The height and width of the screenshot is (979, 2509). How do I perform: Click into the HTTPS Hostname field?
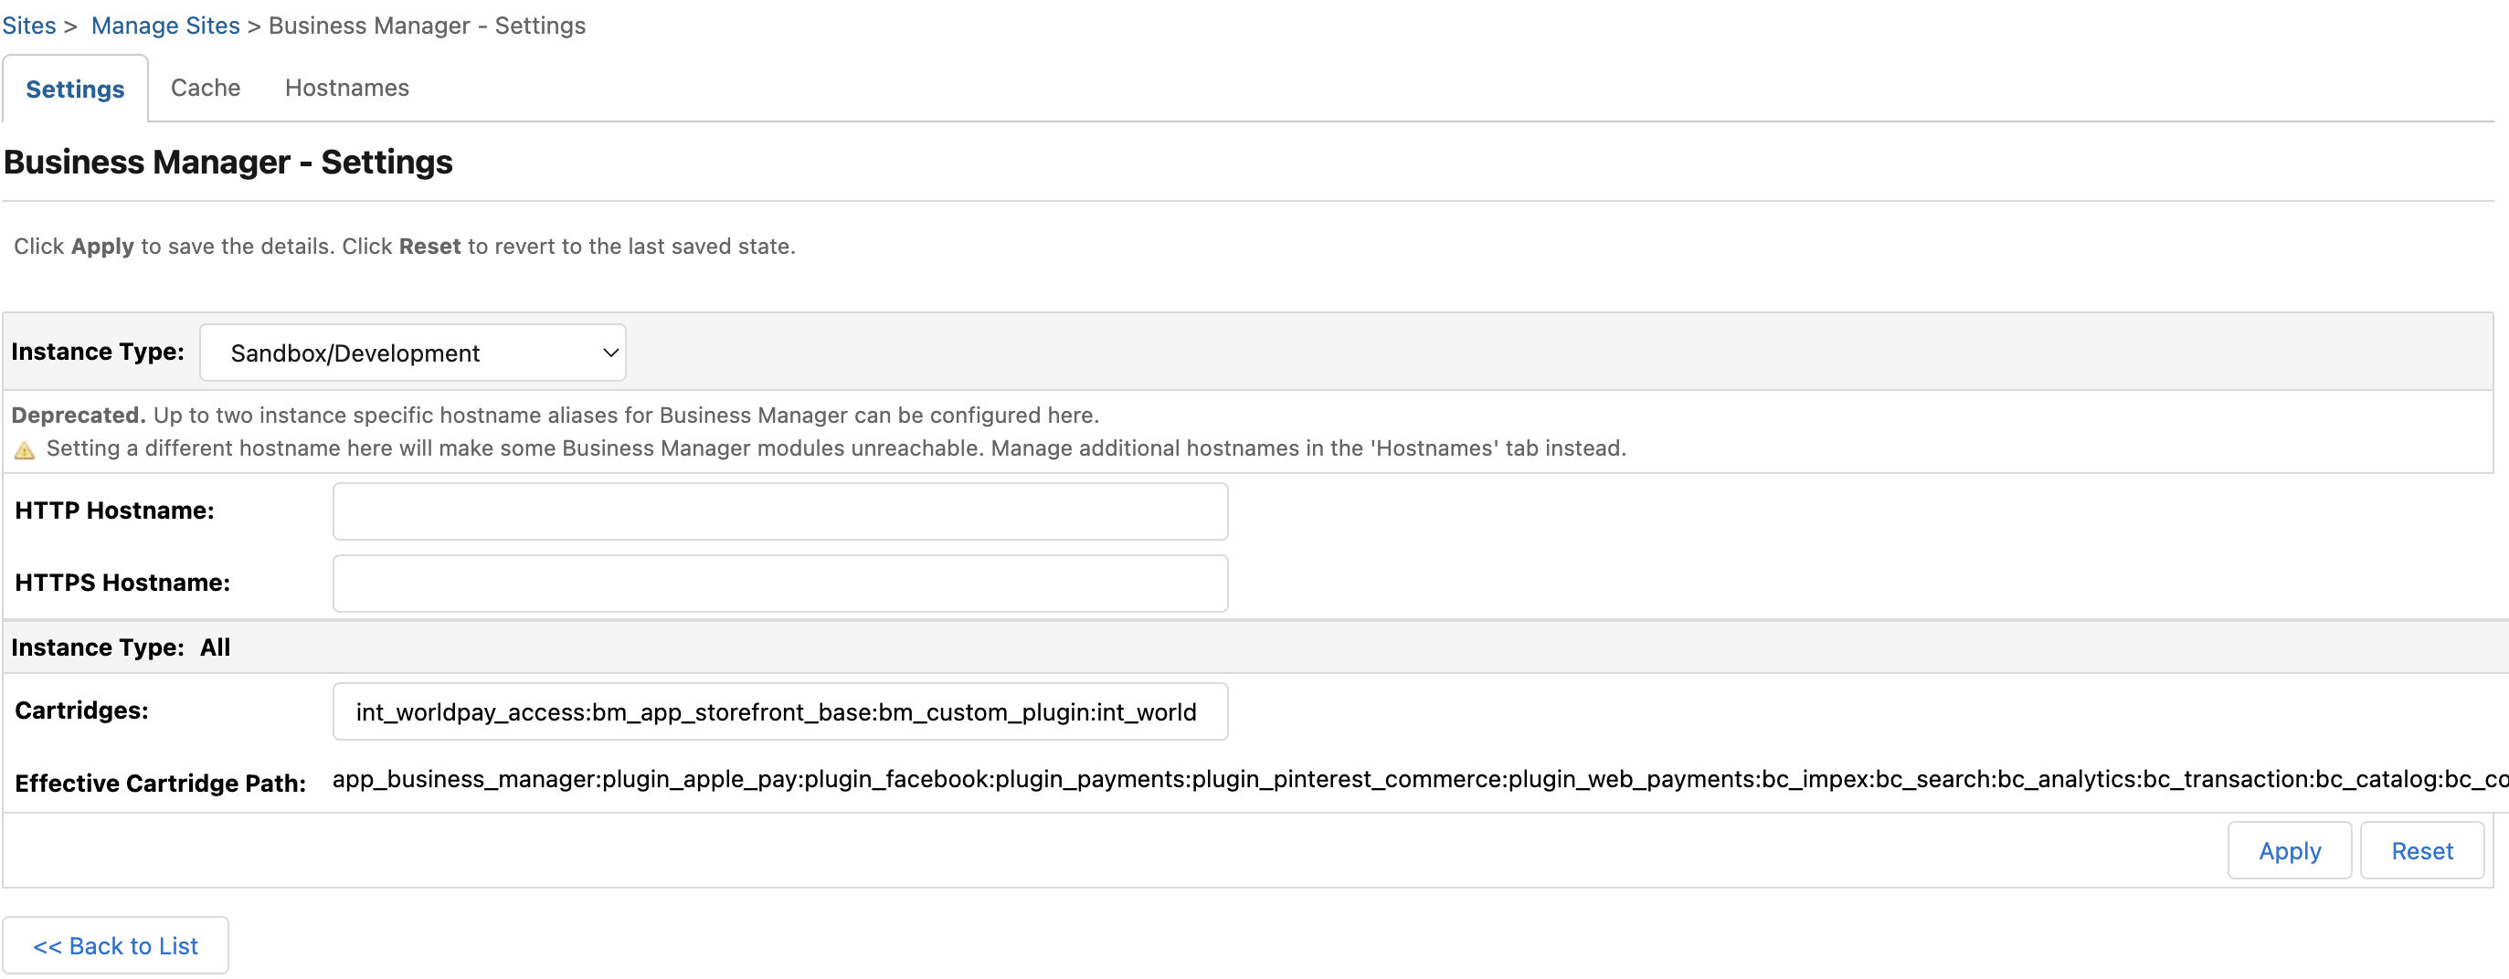tap(779, 583)
